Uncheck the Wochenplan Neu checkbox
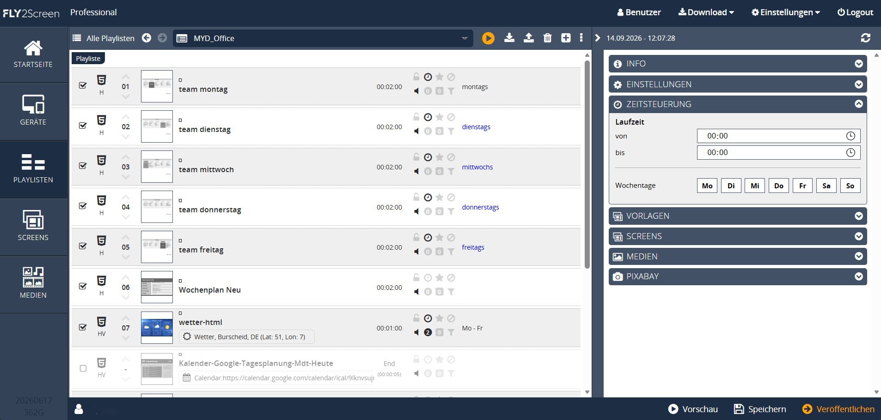 coord(83,286)
